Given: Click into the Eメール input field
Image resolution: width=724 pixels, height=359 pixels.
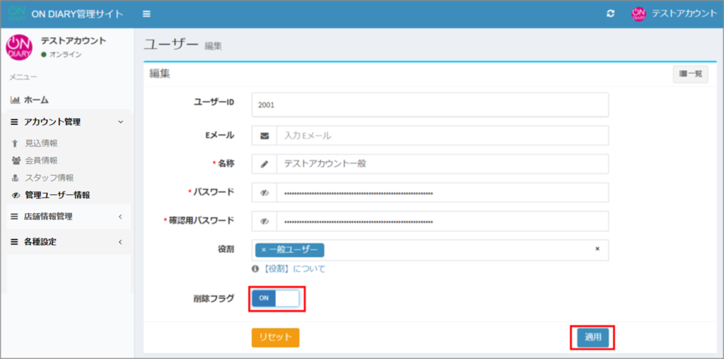Looking at the screenshot, I should point(442,135).
